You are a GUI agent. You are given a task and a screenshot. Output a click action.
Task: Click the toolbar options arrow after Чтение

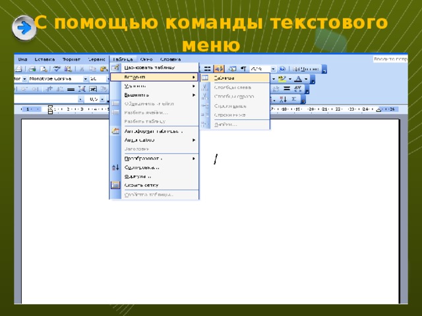point(324,70)
